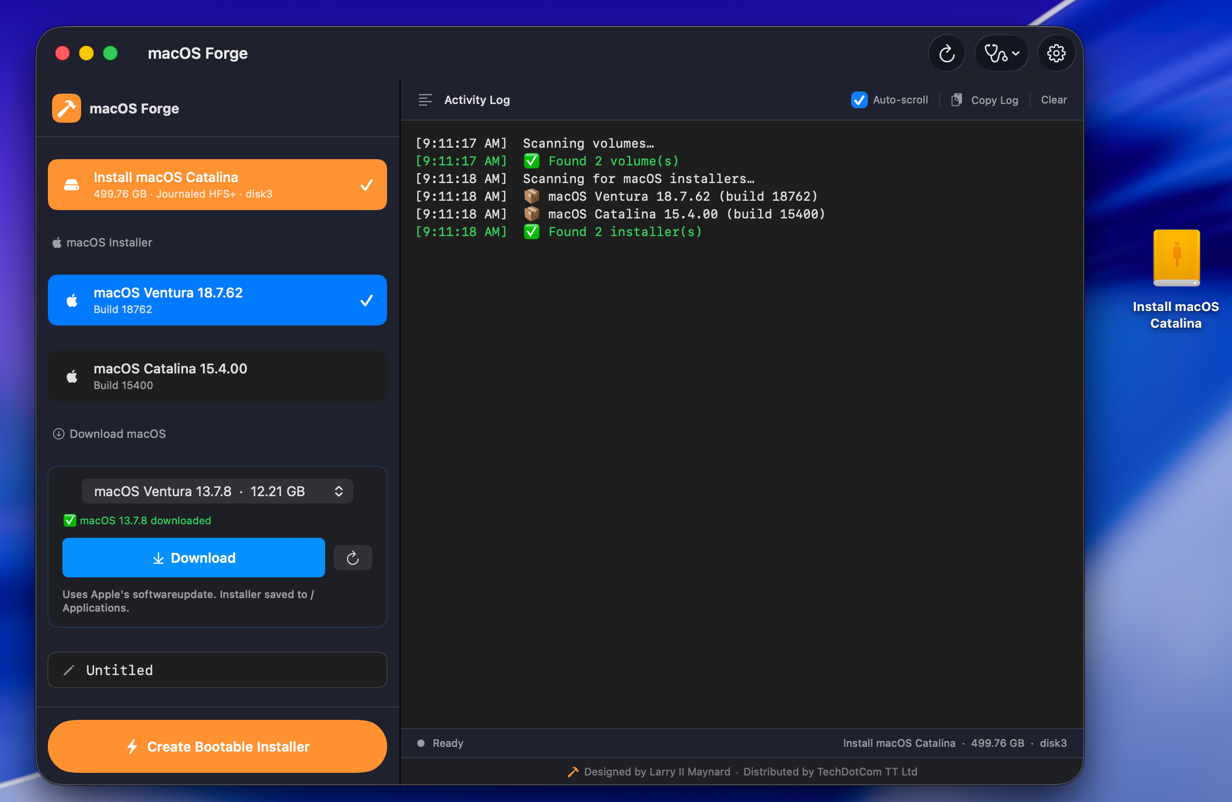The width and height of the screenshot is (1232, 802).
Task: Click the refresh icon in title bar
Action: point(946,53)
